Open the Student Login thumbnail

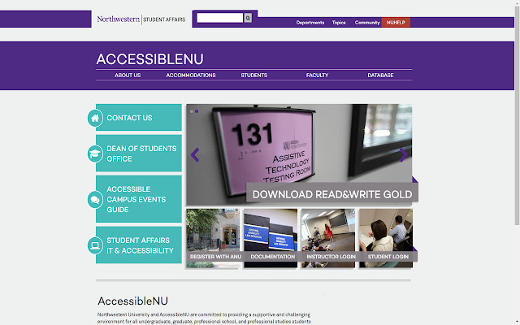point(386,238)
